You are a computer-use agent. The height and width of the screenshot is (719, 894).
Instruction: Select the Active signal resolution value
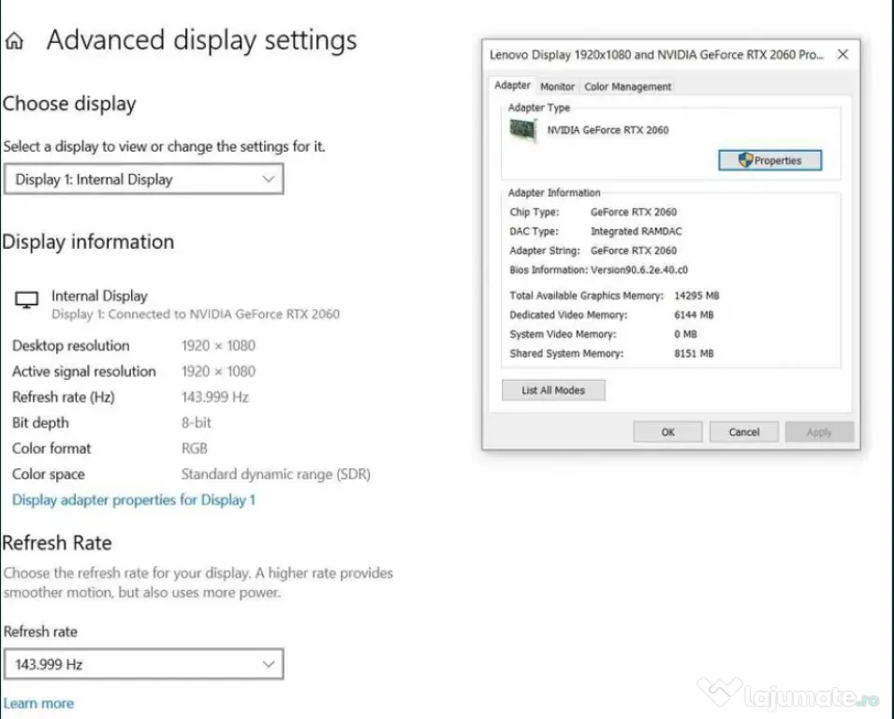(x=218, y=371)
